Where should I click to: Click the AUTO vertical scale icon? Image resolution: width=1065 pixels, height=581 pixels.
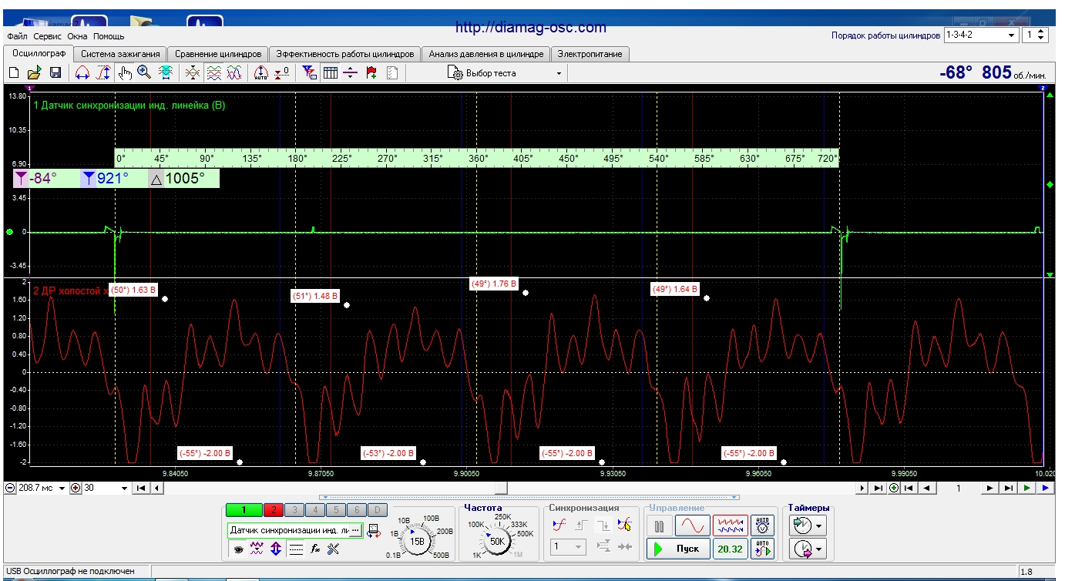[260, 72]
